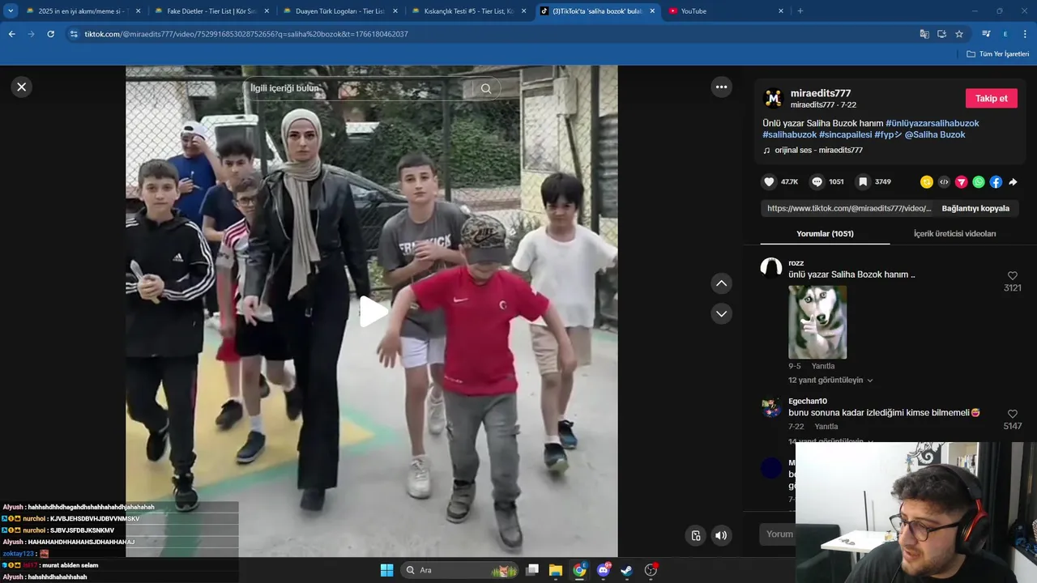Play the paused video
Image resolution: width=1037 pixels, height=583 pixels.
point(372,312)
